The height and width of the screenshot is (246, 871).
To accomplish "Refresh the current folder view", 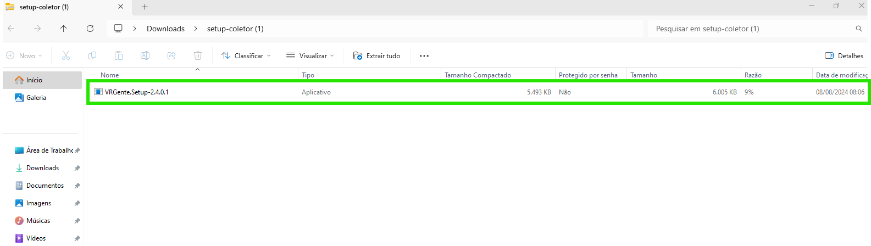I will point(90,29).
